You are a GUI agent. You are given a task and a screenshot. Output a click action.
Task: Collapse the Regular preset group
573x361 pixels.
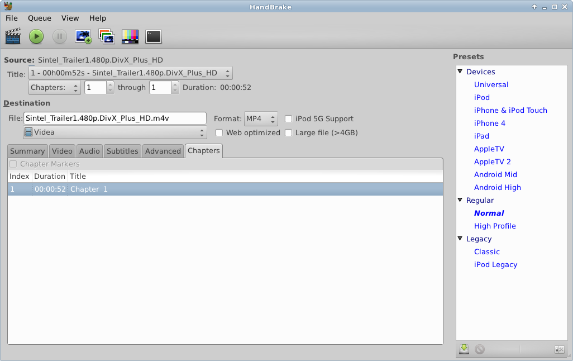460,200
